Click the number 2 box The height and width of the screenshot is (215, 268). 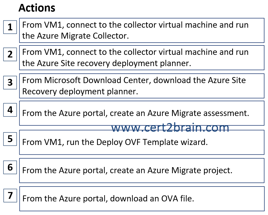pyautogui.click(x=10, y=54)
